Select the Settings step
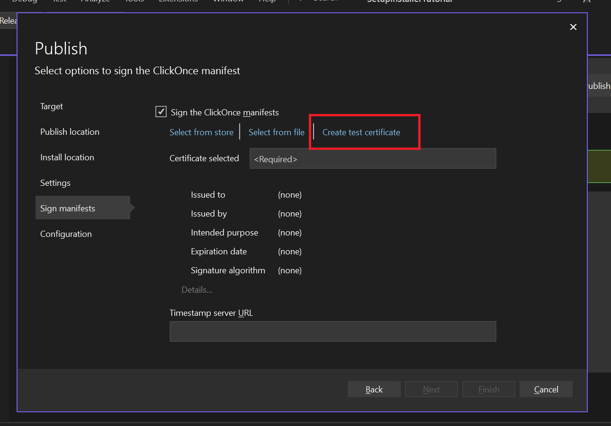The height and width of the screenshot is (426, 611). coord(55,183)
